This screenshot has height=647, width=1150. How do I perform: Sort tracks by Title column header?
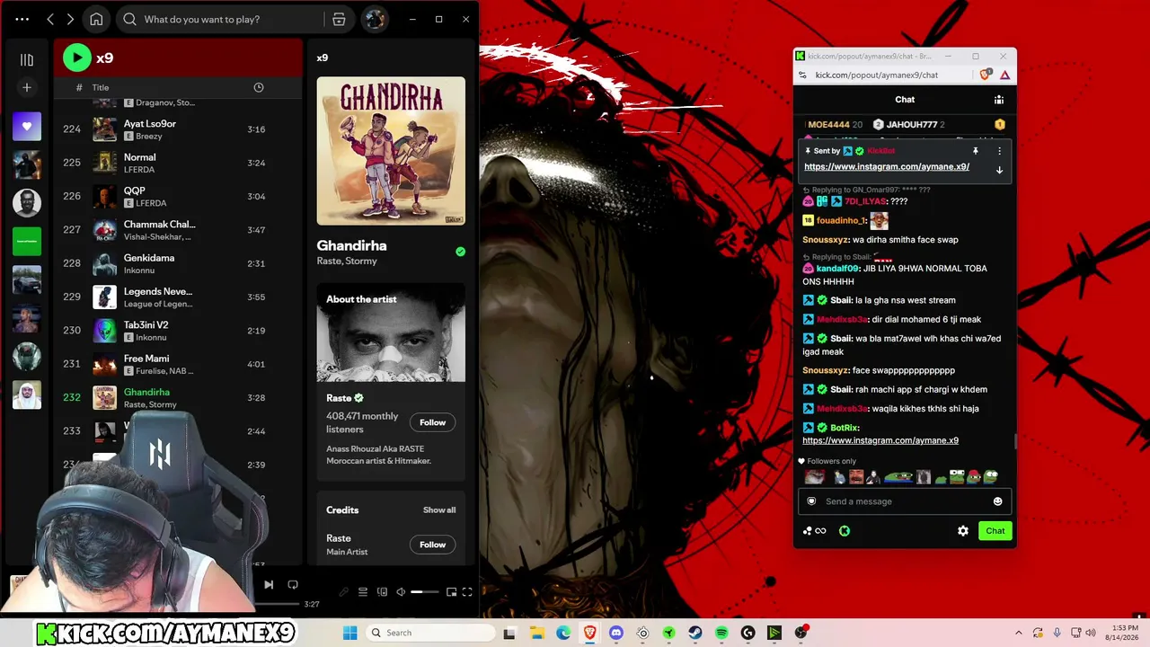(x=101, y=87)
